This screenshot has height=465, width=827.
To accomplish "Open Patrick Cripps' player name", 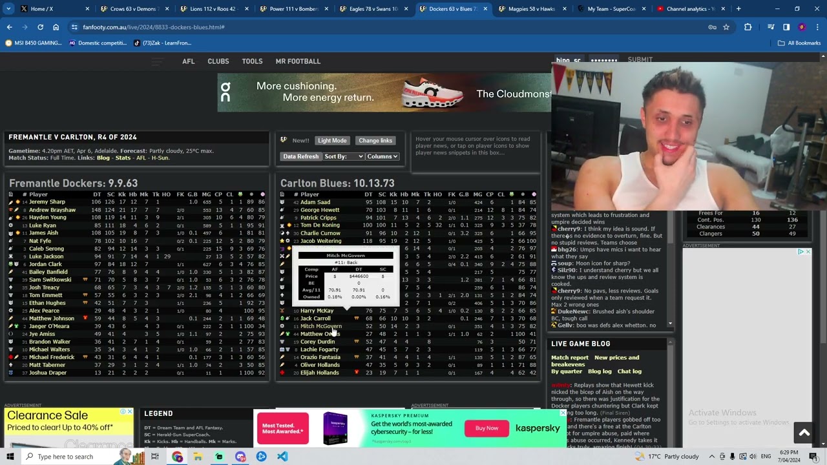I will tap(319, 218).
